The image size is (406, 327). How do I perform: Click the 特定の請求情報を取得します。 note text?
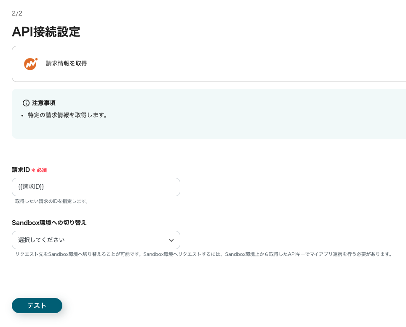coord(67,115)
